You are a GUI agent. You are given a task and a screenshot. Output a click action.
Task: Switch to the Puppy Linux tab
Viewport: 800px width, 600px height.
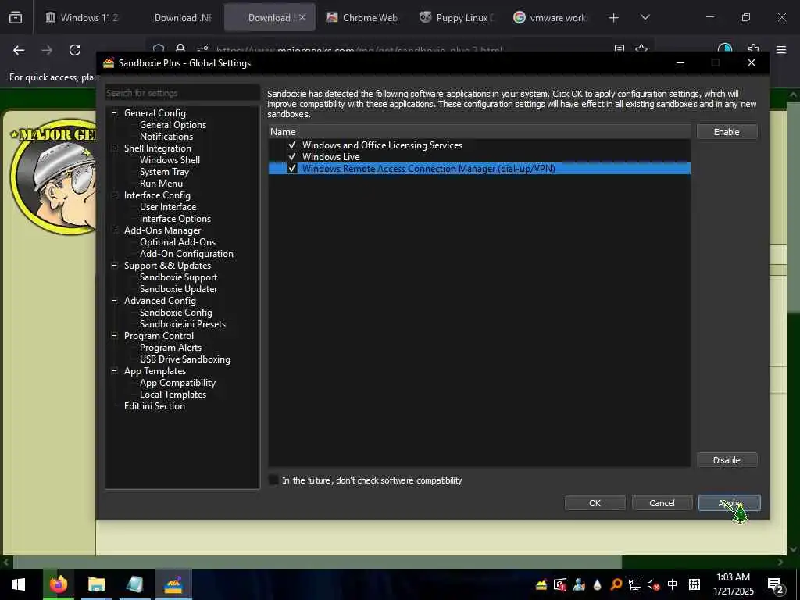[x=456, y=17]
